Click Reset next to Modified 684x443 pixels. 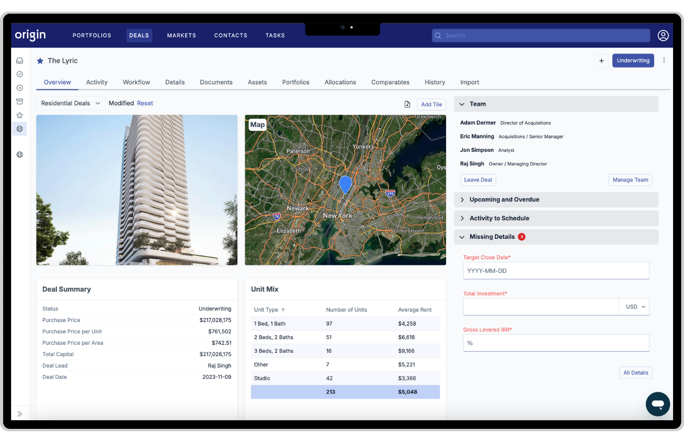pos(145,103)
